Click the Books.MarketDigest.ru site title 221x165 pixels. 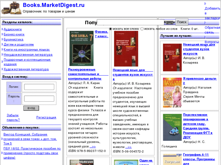point(54,5)
